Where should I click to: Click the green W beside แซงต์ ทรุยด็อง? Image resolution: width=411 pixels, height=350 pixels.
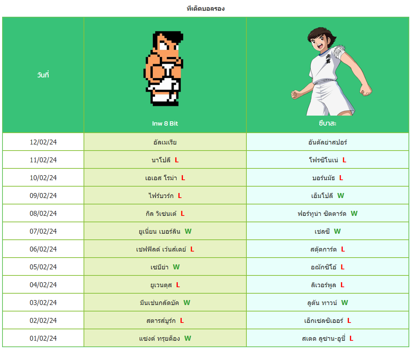pyautogui.click(x=188, y=338)
